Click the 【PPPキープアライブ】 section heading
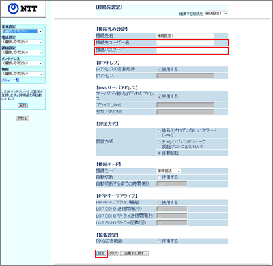The height and width of the screenshot is (266, 273). coord(117,196)
